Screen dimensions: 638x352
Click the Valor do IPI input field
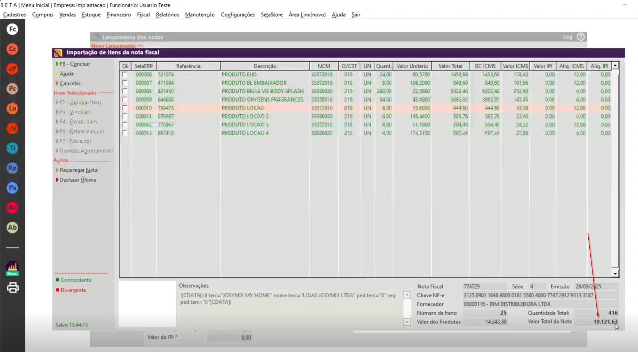(230, 338)
